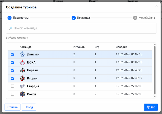Image resolution: width=162 pixels, height=114 pixels.
Task: Click the Отмена button
Action: [x=12, y=107]
